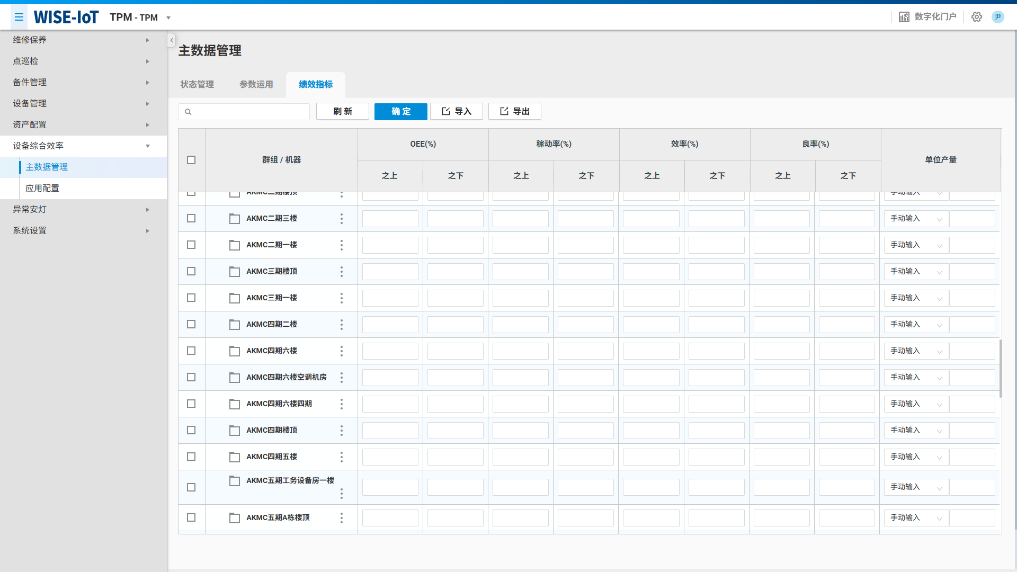Open kebab menu for AKMC四期楼顶

point(342,431)
